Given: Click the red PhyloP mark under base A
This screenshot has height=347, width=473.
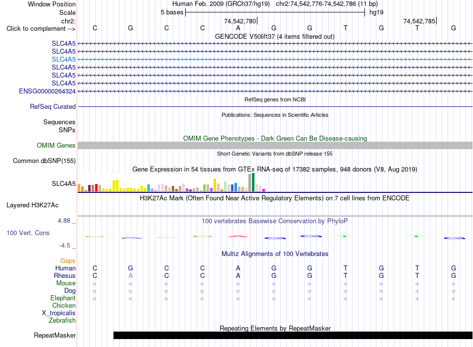Looking at the screenshot, I should tap(238, 237).
